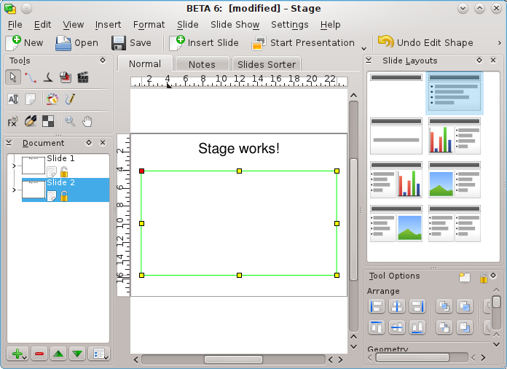The height and width of the screenshot is (369, 507).
Task: Choose the bar chart with text slide layout
Action: coord(453,136)
